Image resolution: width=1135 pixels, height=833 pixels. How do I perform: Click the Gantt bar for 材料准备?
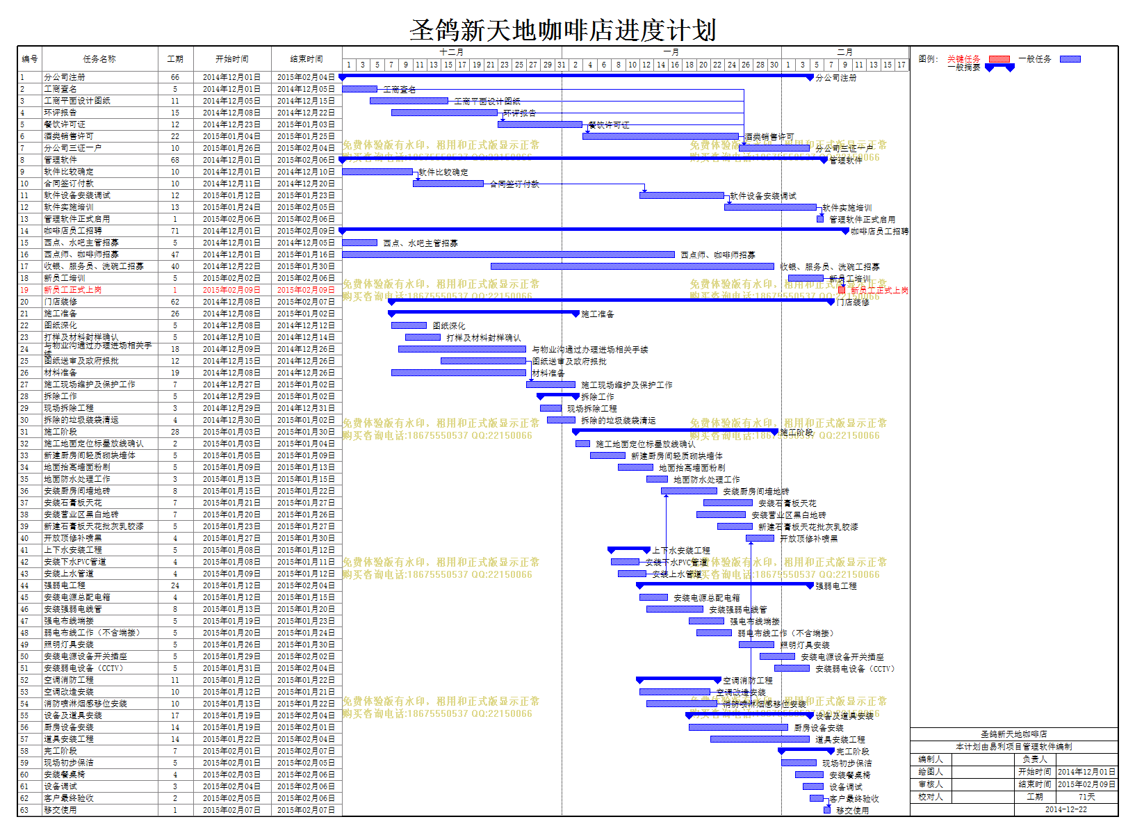(x=459, y=373)
